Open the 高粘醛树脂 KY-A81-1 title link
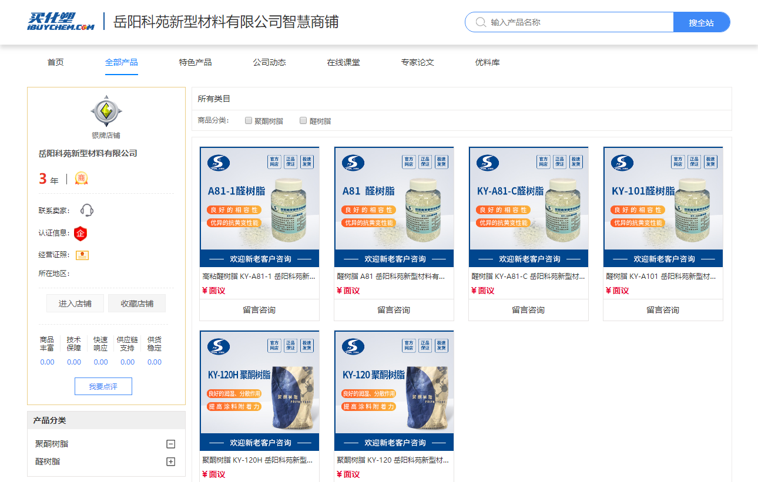The height and width of the screenshot is (482, 758). click(x=259, y=276)
